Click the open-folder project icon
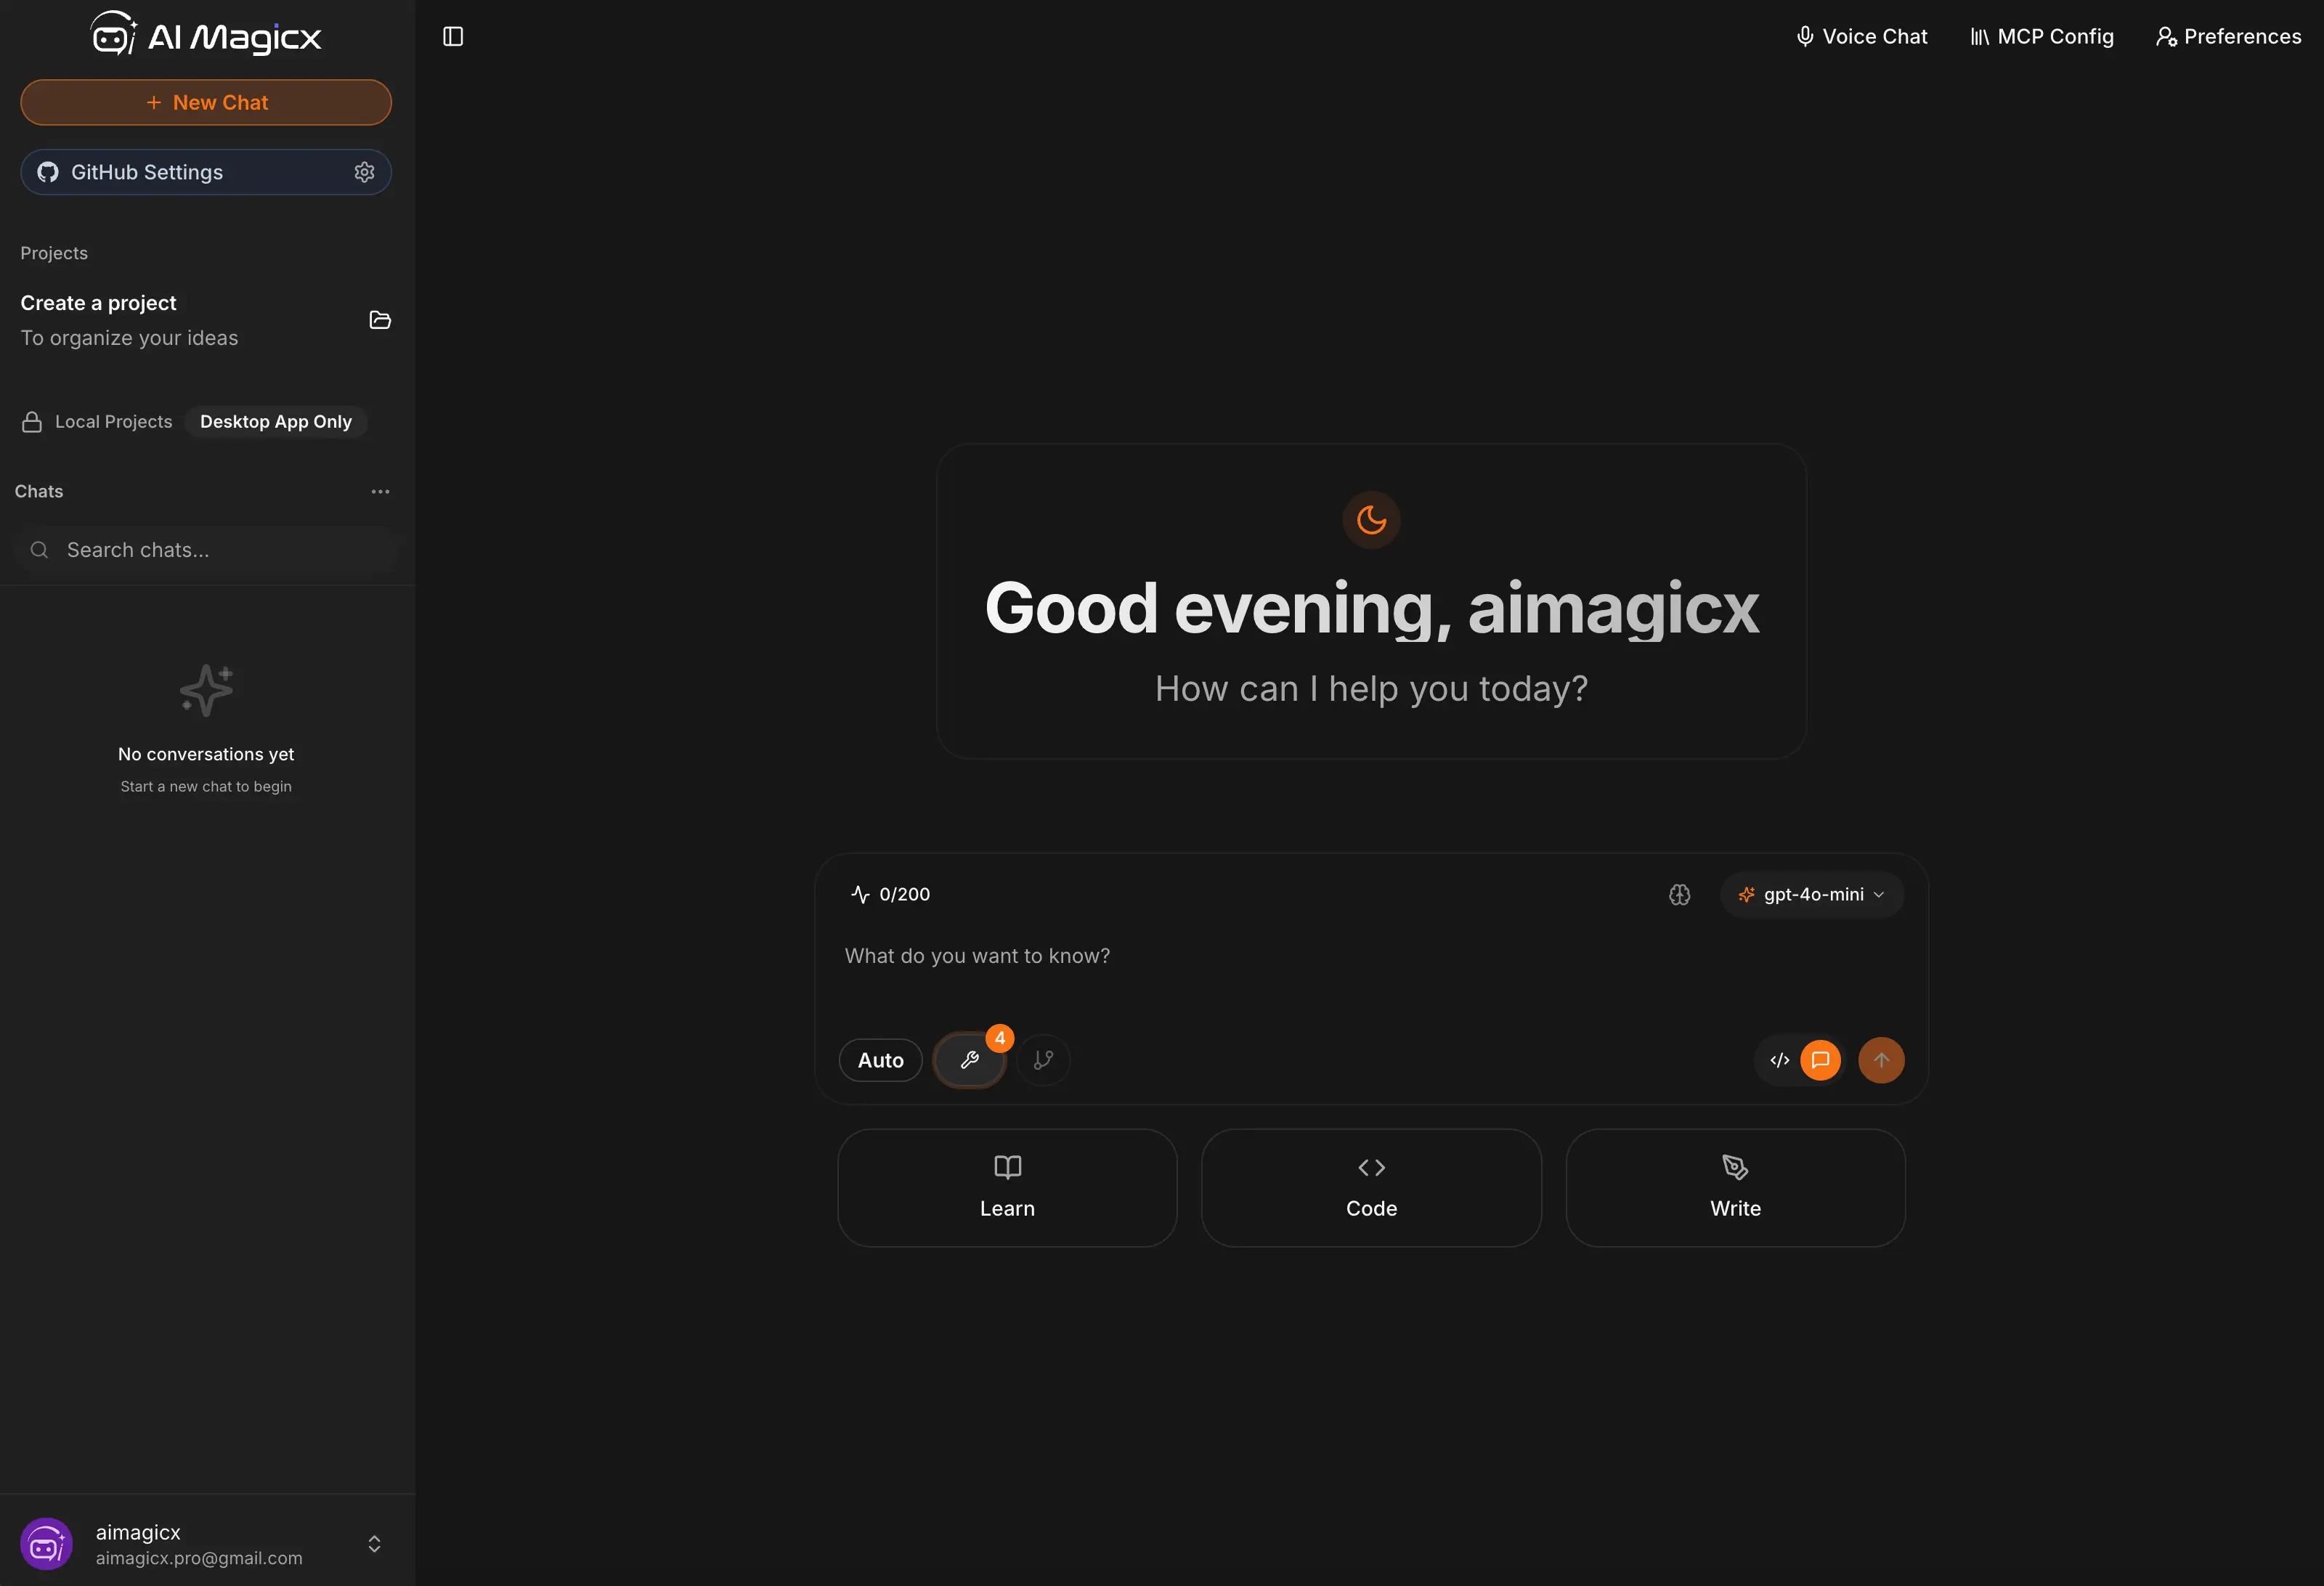Viewport: 2324px width, 1586px height. coord(380,320)
